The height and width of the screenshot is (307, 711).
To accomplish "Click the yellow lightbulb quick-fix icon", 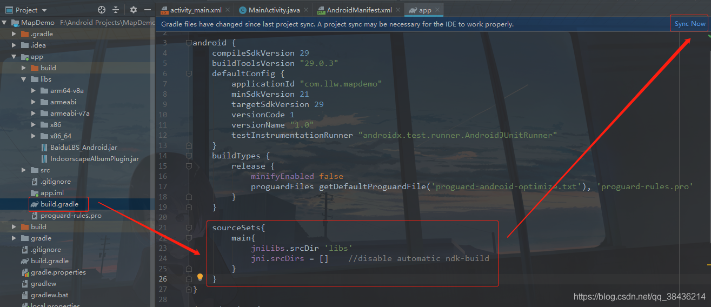I will [200, 277].
